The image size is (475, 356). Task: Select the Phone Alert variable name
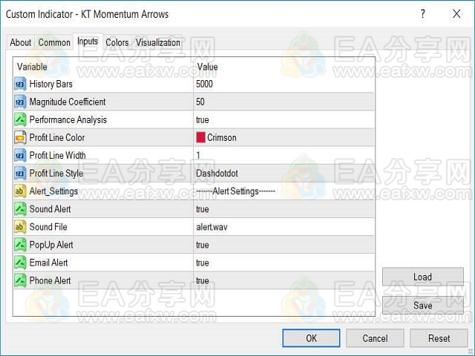point(50,280)
